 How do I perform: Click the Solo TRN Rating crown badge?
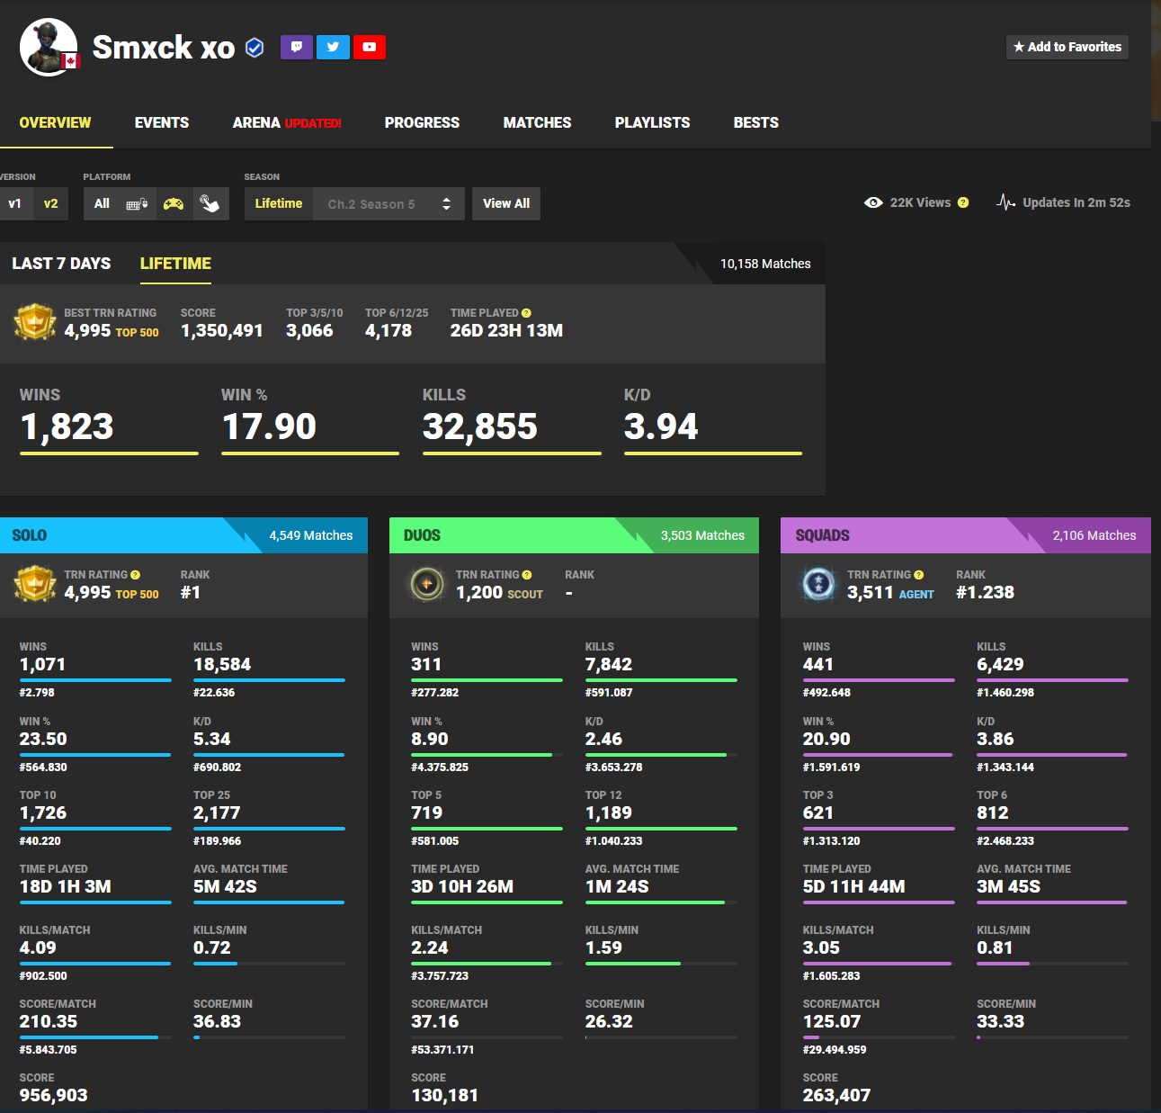click(35, 584)
